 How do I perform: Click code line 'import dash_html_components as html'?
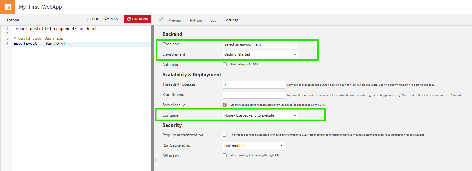click(55, 29)
